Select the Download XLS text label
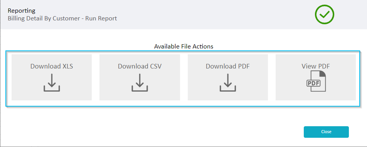Viewport: 367px width, 147px height. tap(52, 66)
